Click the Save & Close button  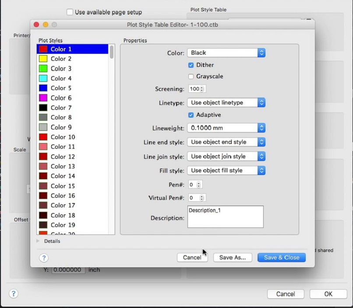click(282, 258)
